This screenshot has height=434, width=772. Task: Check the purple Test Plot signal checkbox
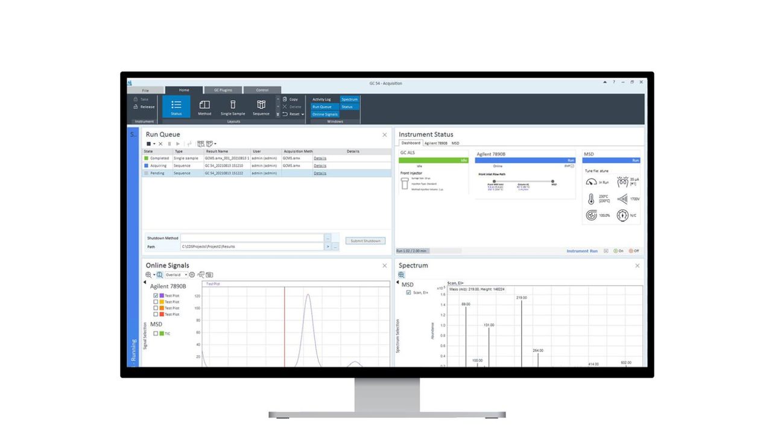[x=156, y=295]
